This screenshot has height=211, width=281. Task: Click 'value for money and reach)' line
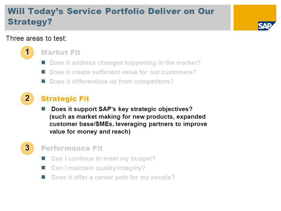click(90, 132)
